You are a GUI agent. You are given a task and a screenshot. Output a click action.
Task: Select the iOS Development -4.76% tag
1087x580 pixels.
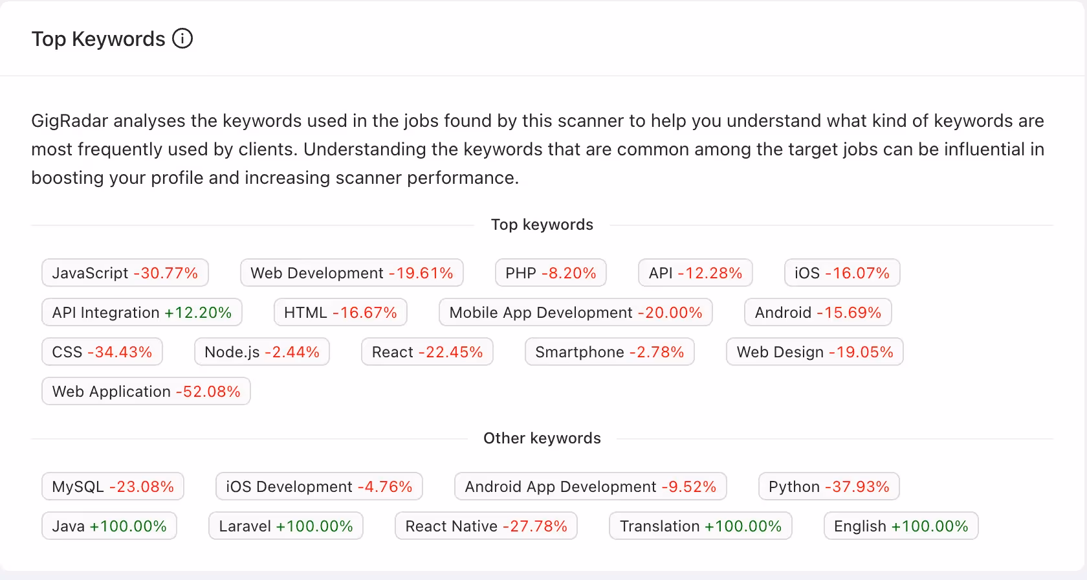click(x=319, y=486)
